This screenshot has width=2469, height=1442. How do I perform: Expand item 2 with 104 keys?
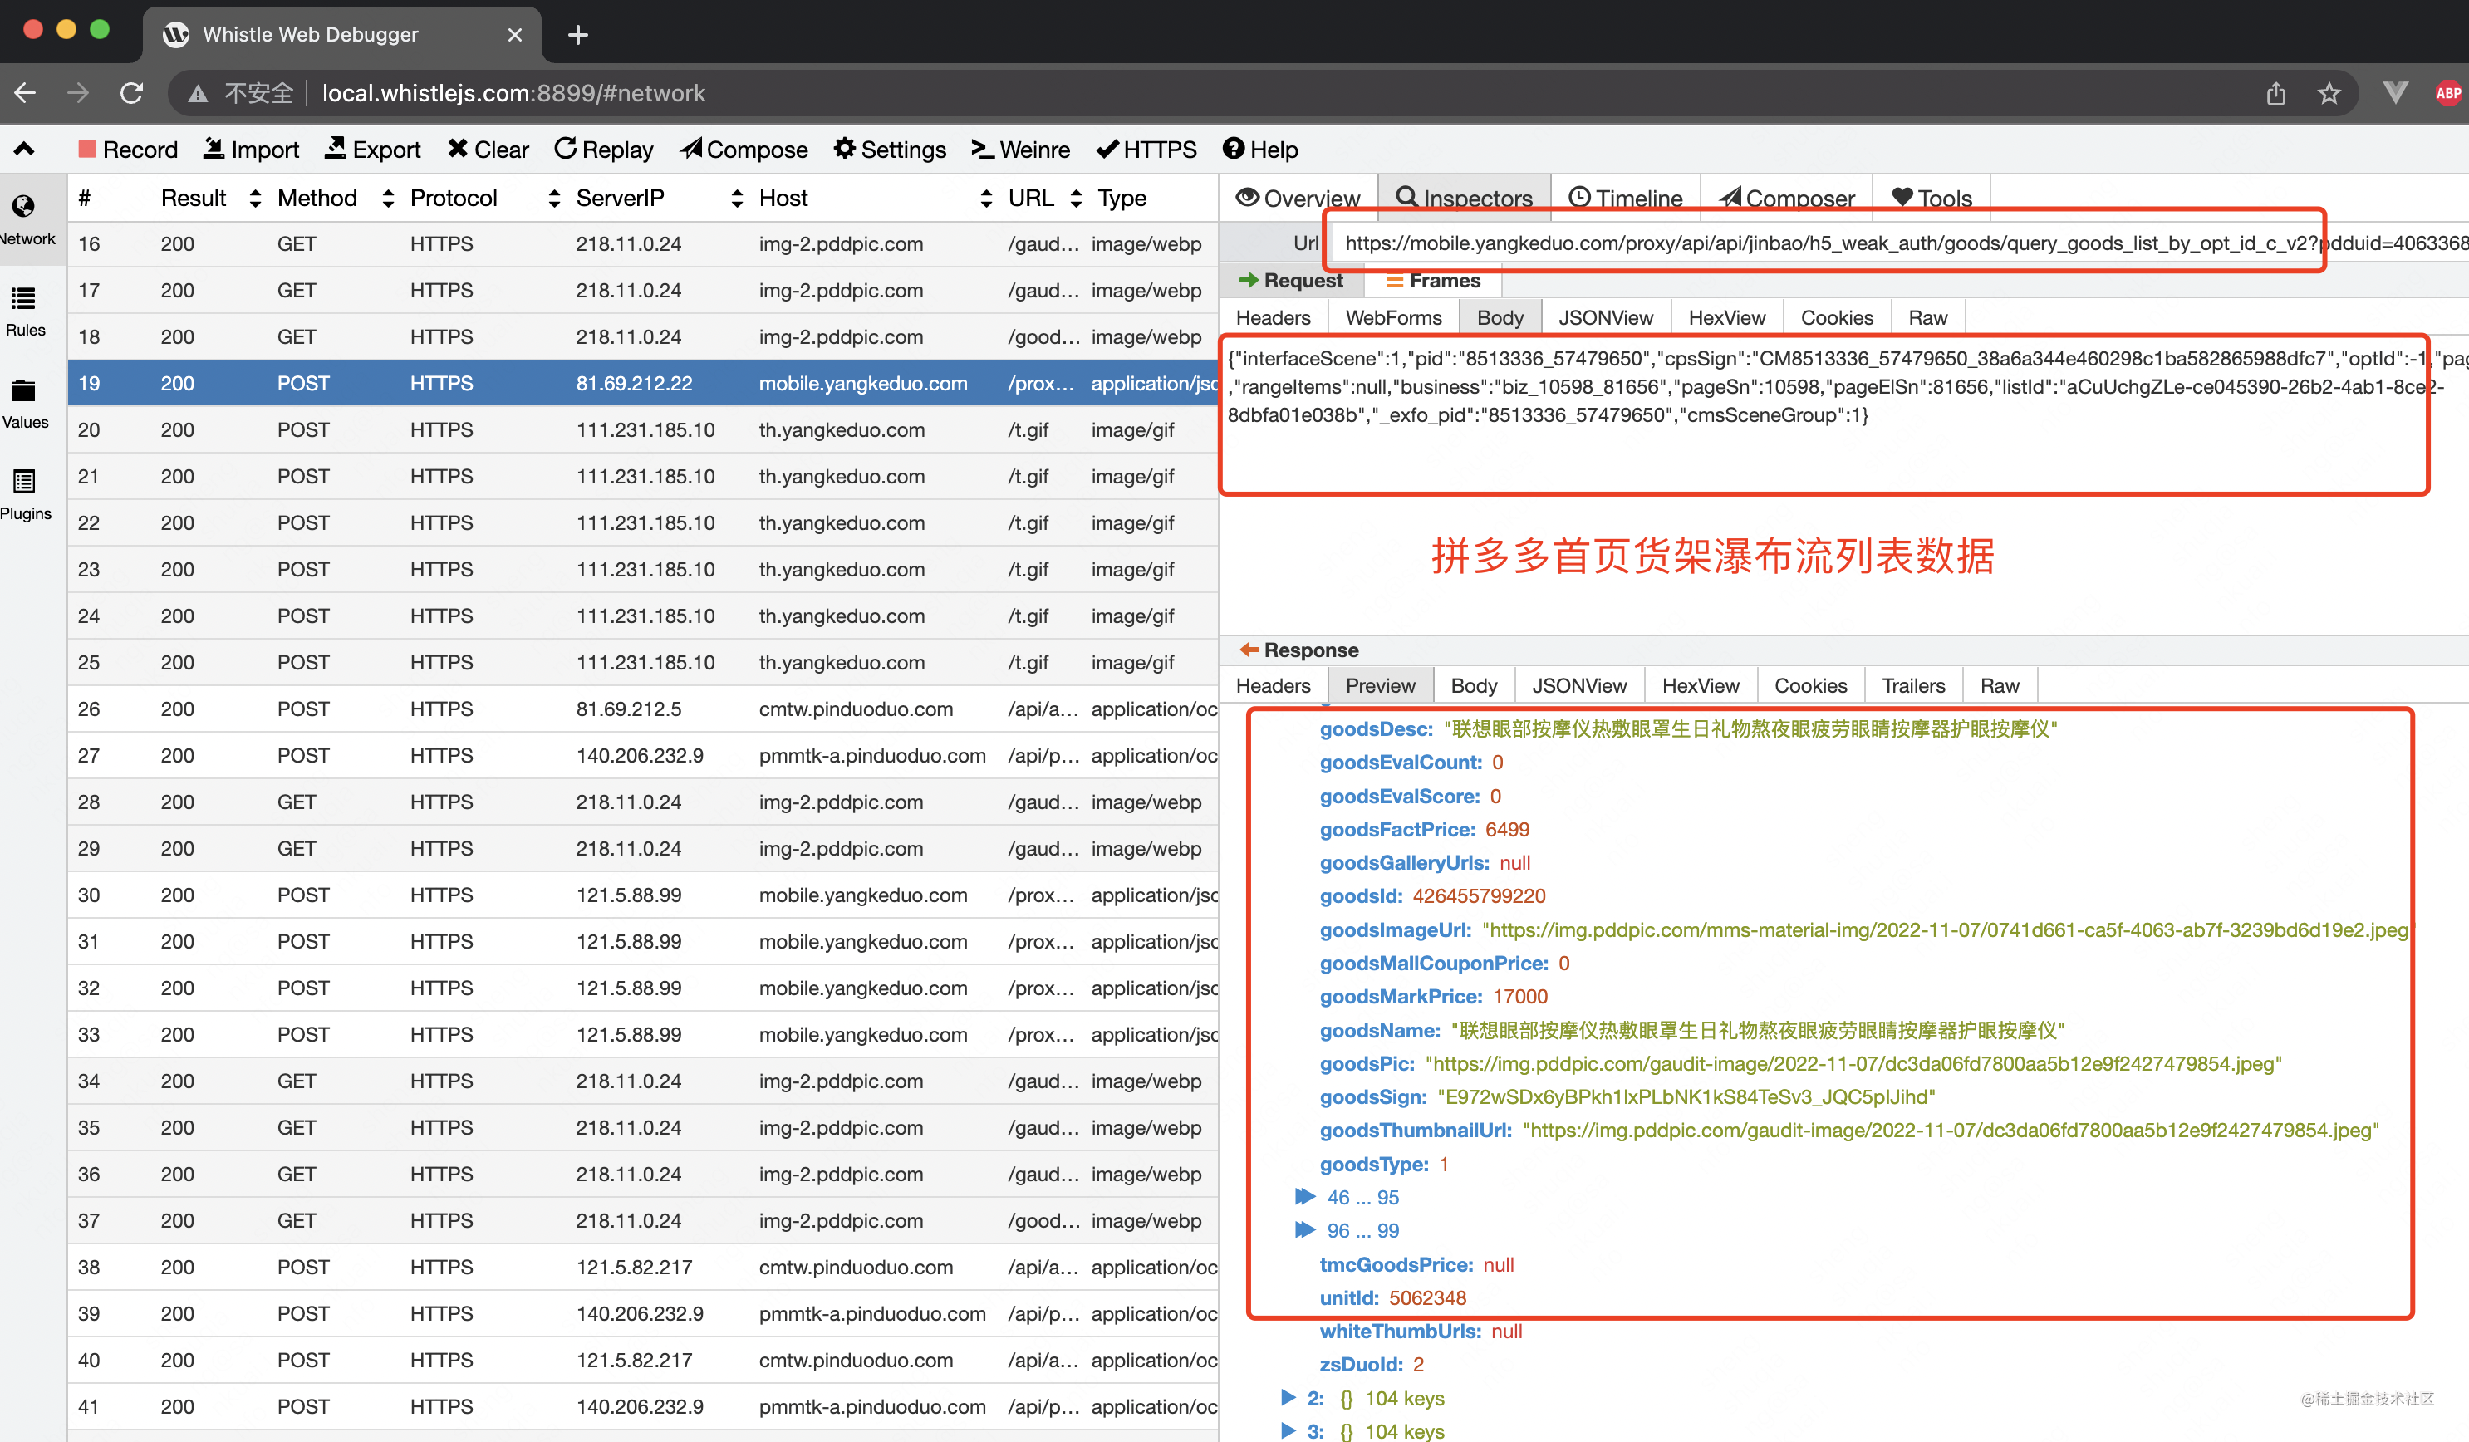coord(1288,1397)
